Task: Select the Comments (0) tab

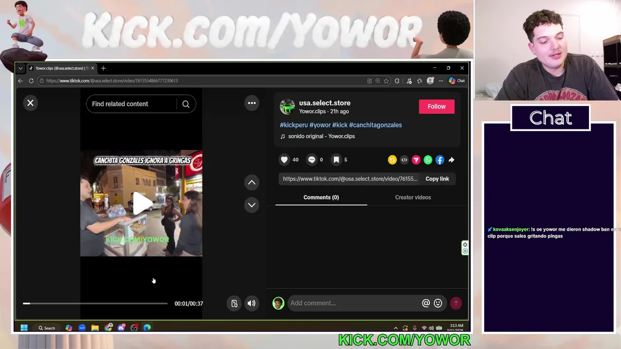Action: [321, 197]
